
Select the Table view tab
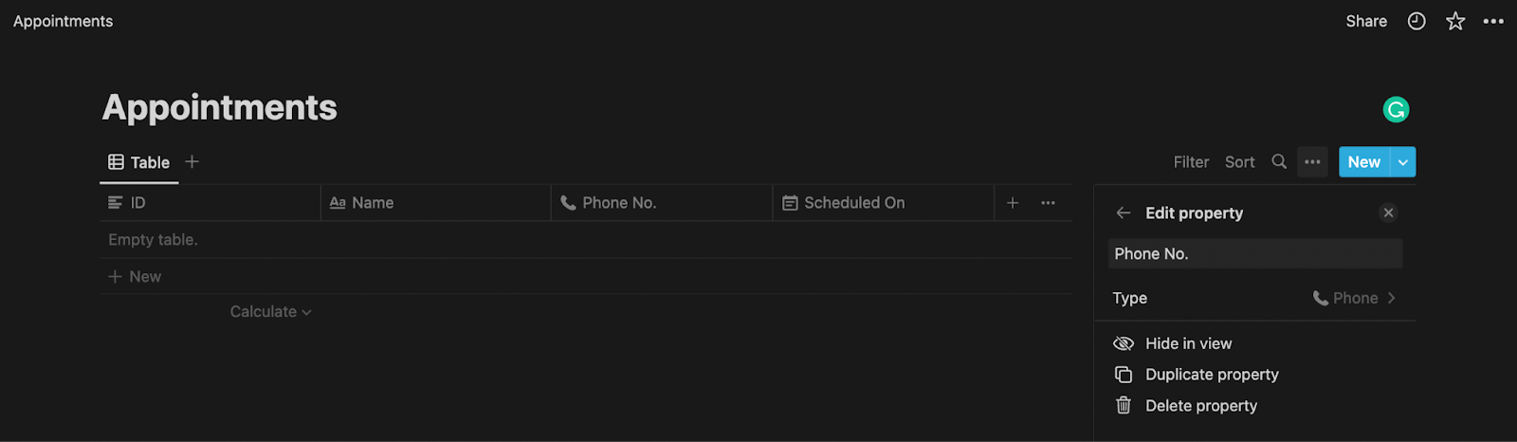pyautogui.click(x=139, y=162)
